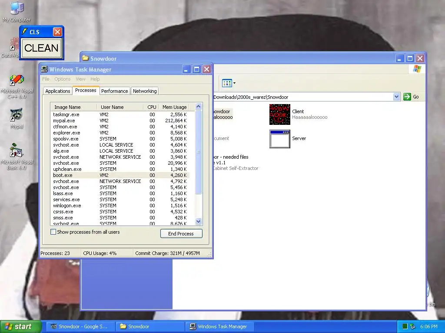Click the CLS window lightning title icon

pyautogui.click(x=25, y=32)
